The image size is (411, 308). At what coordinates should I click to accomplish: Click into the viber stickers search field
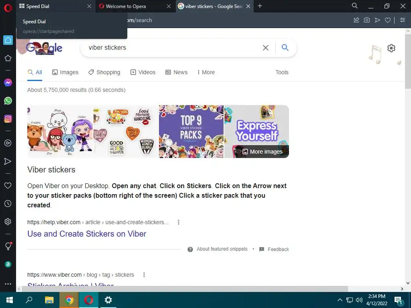173,48
